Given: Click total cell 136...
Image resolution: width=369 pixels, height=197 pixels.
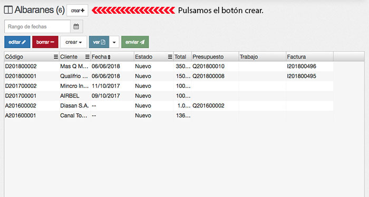Looking at the screenshot, I should pyautogui.click(x=183, y=116).
